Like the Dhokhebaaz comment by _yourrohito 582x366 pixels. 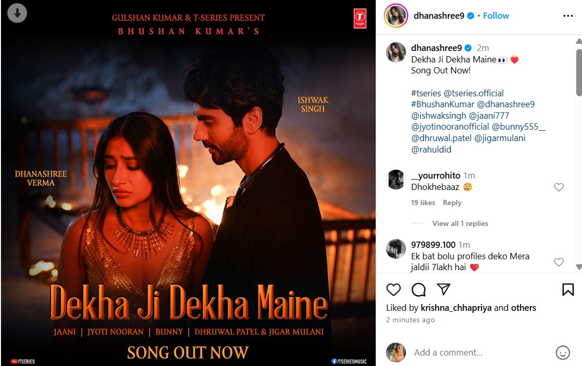point(559,187)
